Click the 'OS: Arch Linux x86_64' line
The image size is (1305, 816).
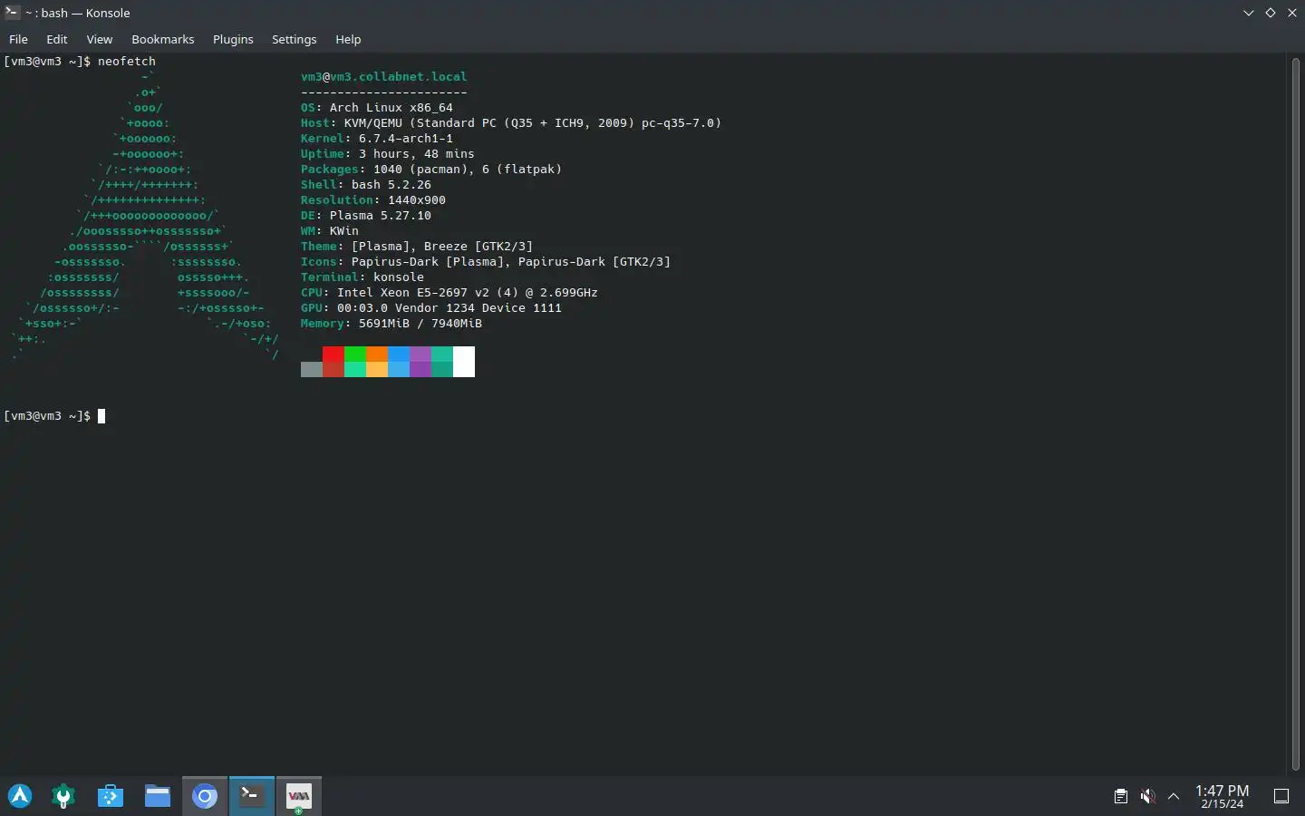(x=377, y=107)
